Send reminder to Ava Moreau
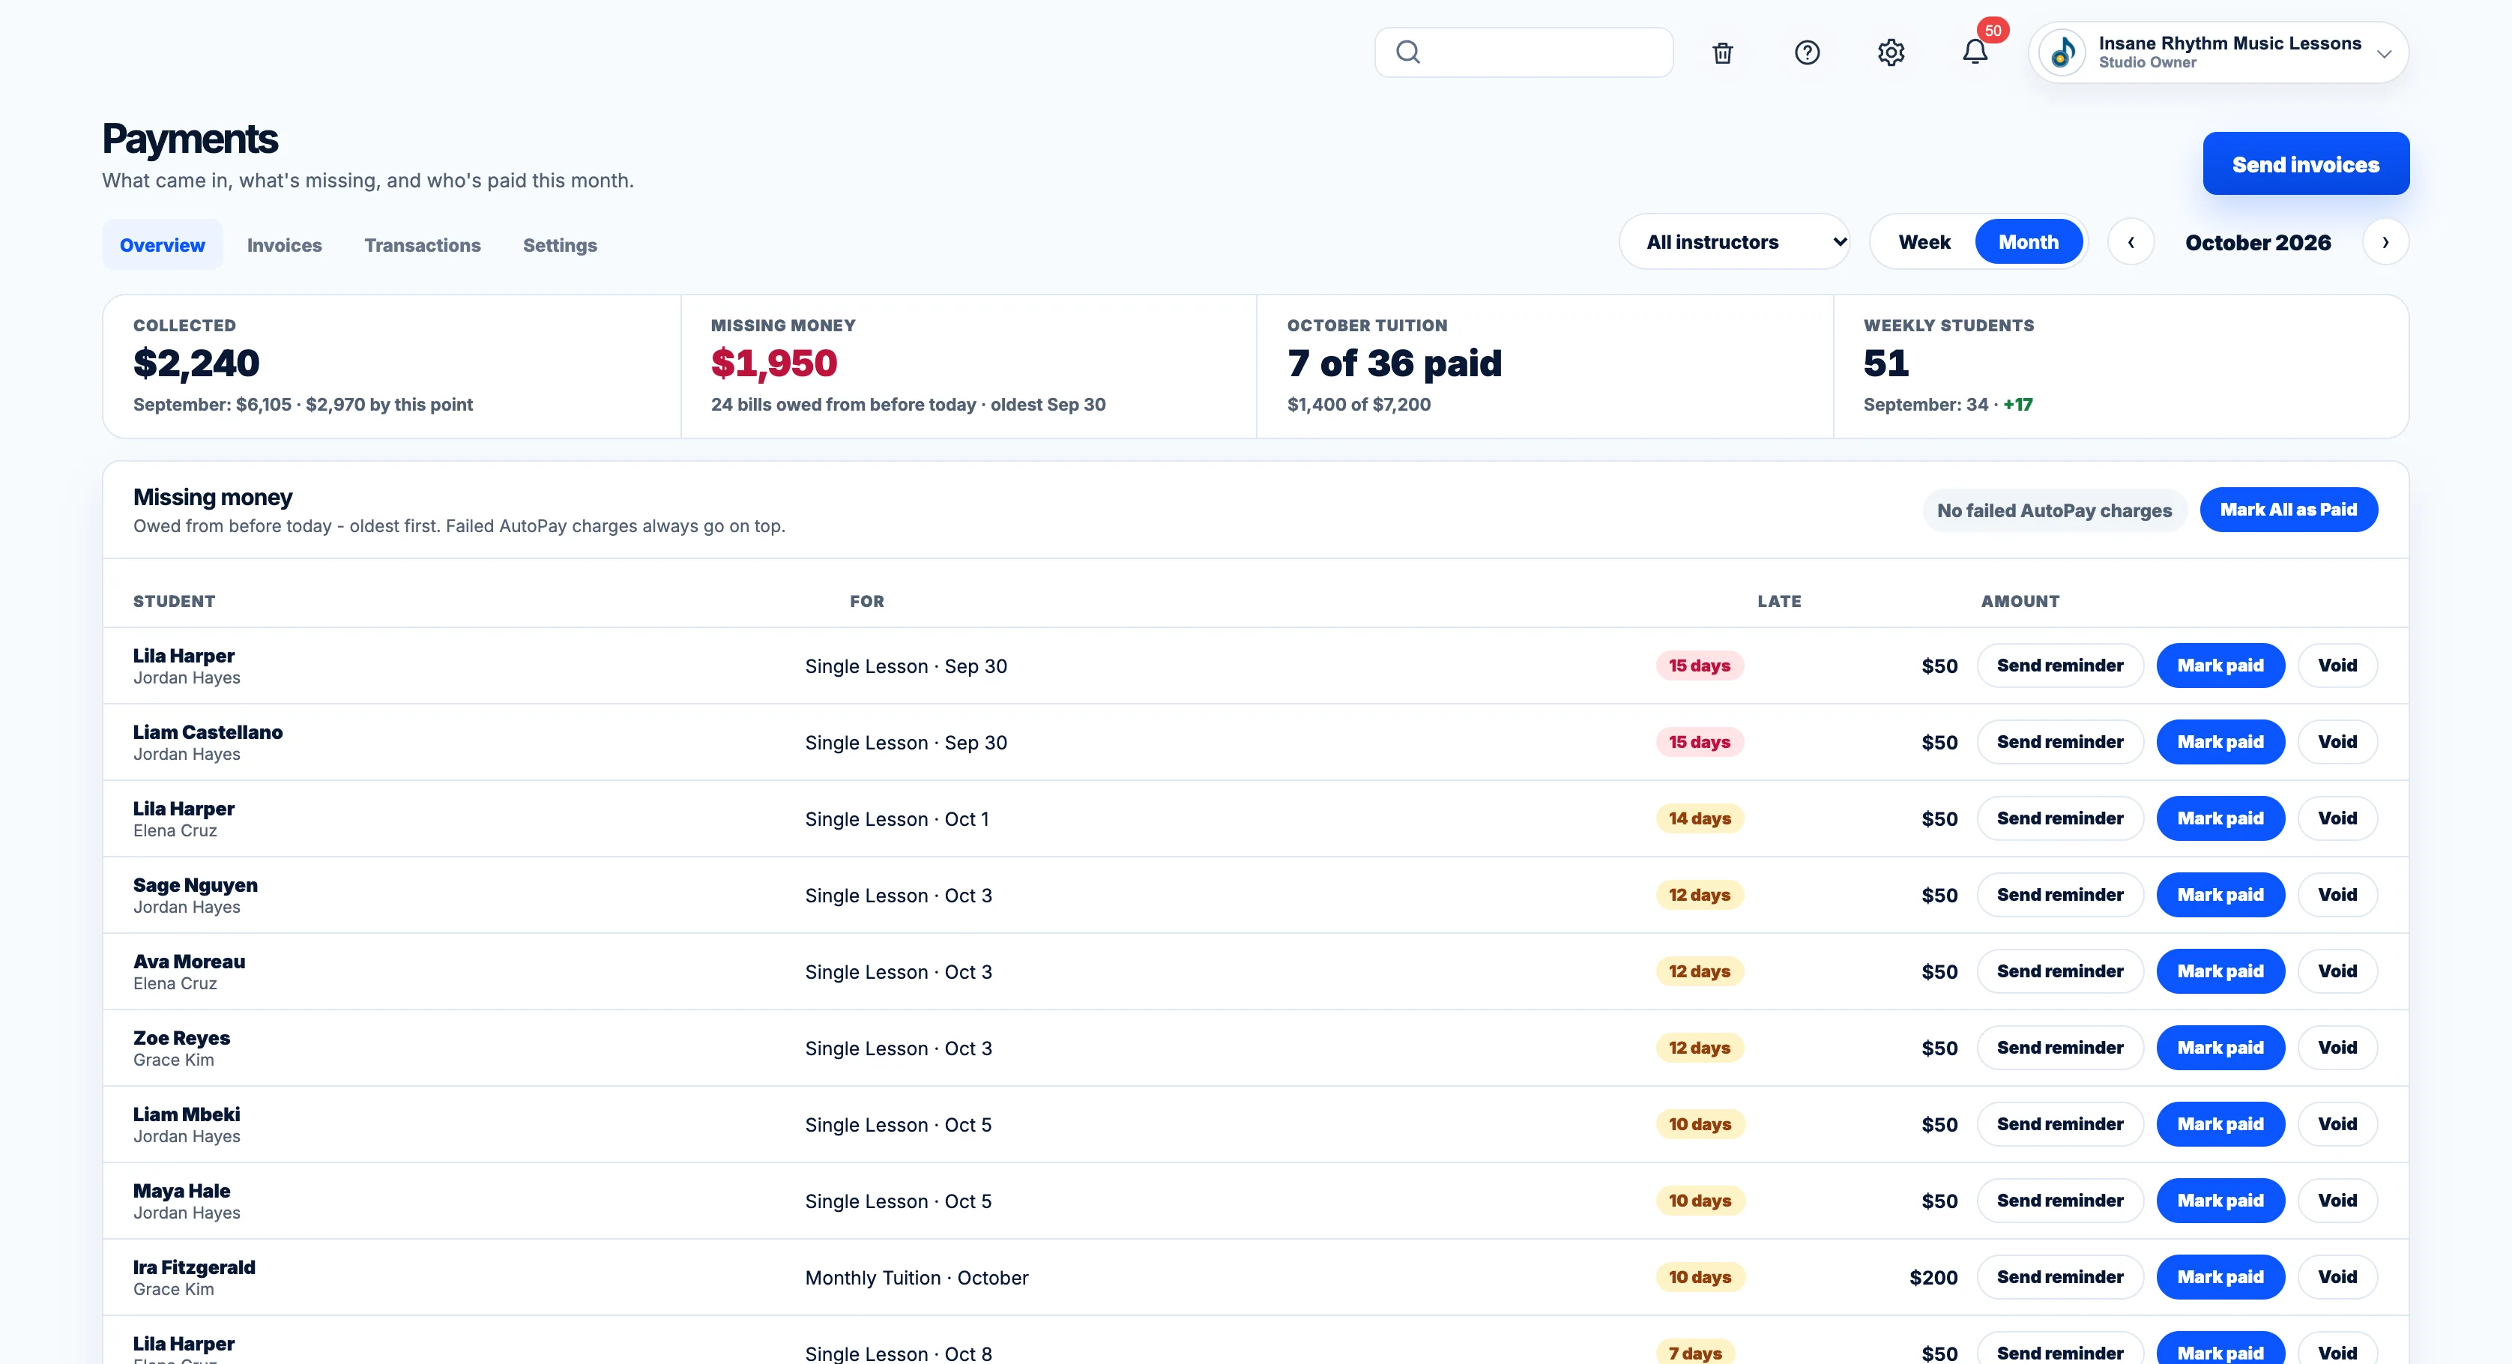The width and height of the screenshot is (2512, 1364). click(x=2059, y=972)
